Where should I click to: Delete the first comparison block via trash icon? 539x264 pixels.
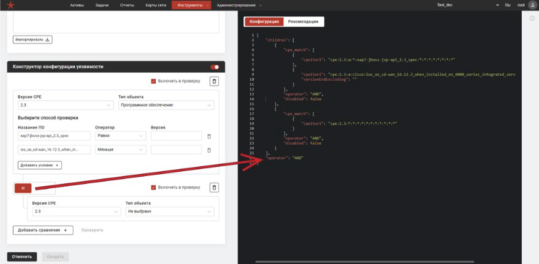point(214,81)
